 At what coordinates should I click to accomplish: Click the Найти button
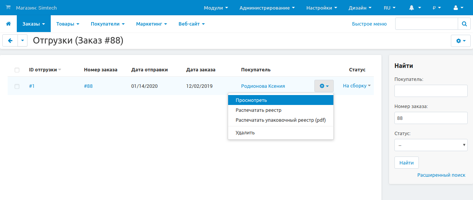[x=406, y=163]
